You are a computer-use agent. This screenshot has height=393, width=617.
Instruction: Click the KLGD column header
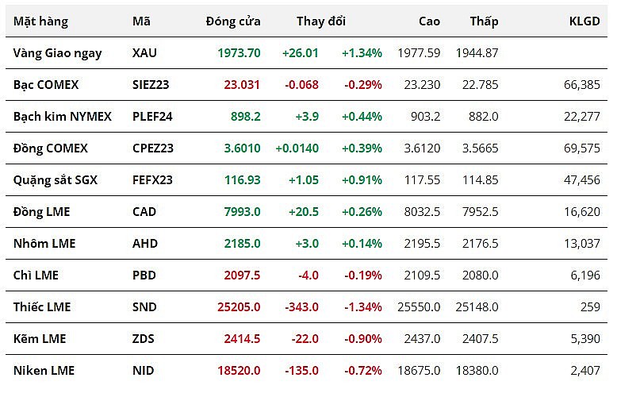click(x=584, y=21)
